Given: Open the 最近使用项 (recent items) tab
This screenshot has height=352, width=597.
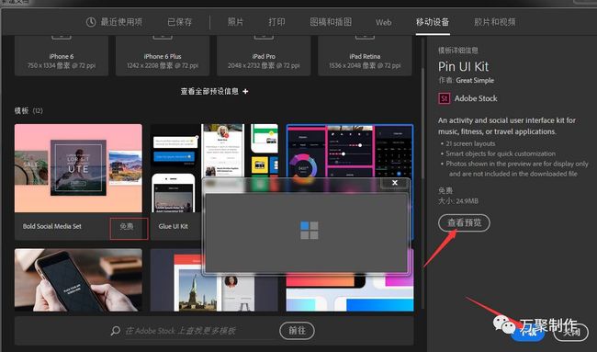Looking at the screenshot, I should [114, 22].
